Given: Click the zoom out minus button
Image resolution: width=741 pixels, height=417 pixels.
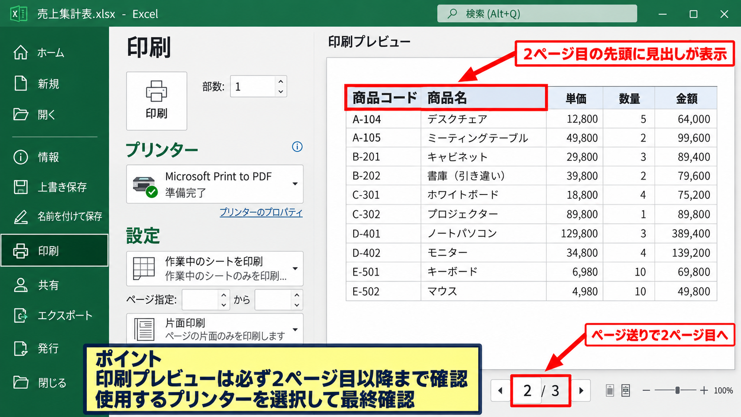Looking at the screenshot, I should pos(646,390).
